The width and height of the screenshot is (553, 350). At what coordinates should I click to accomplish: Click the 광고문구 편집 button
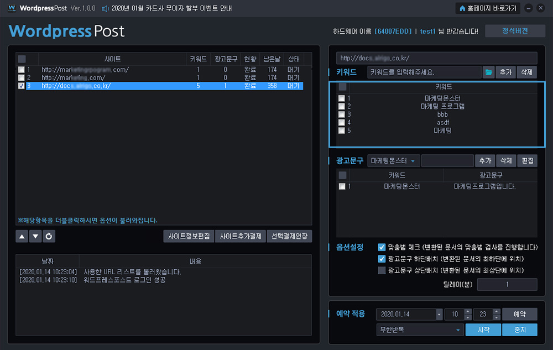(x=527, y=161)
